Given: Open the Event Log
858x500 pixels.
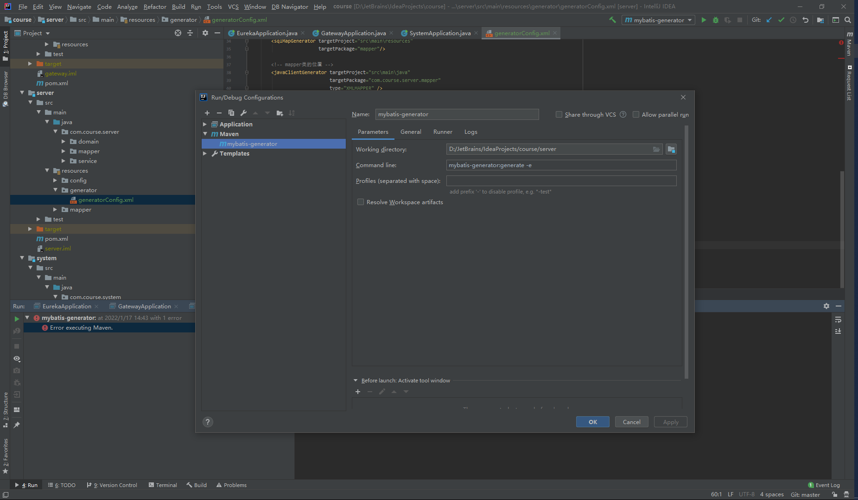Looking at the screenshot, I should (x=824, y=485).
